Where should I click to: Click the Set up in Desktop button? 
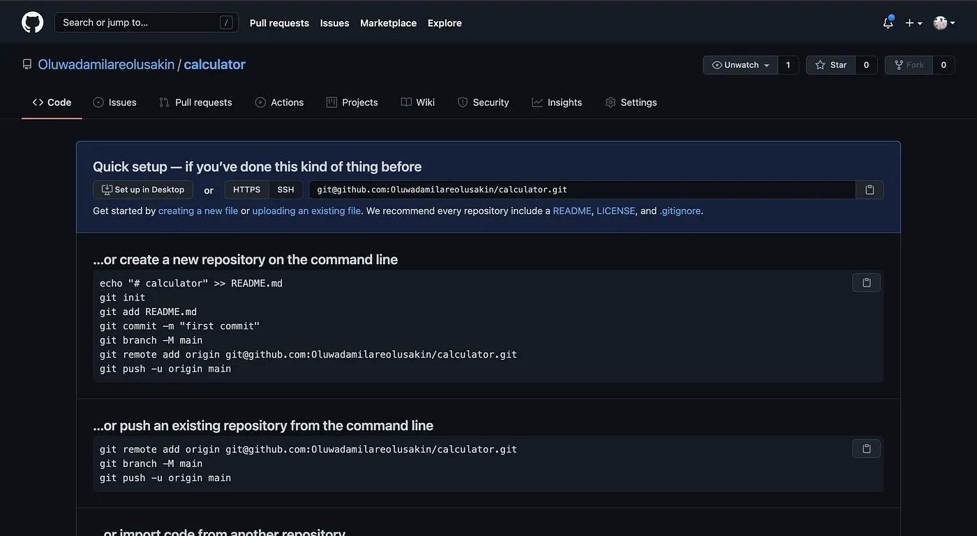coord(143,190)
